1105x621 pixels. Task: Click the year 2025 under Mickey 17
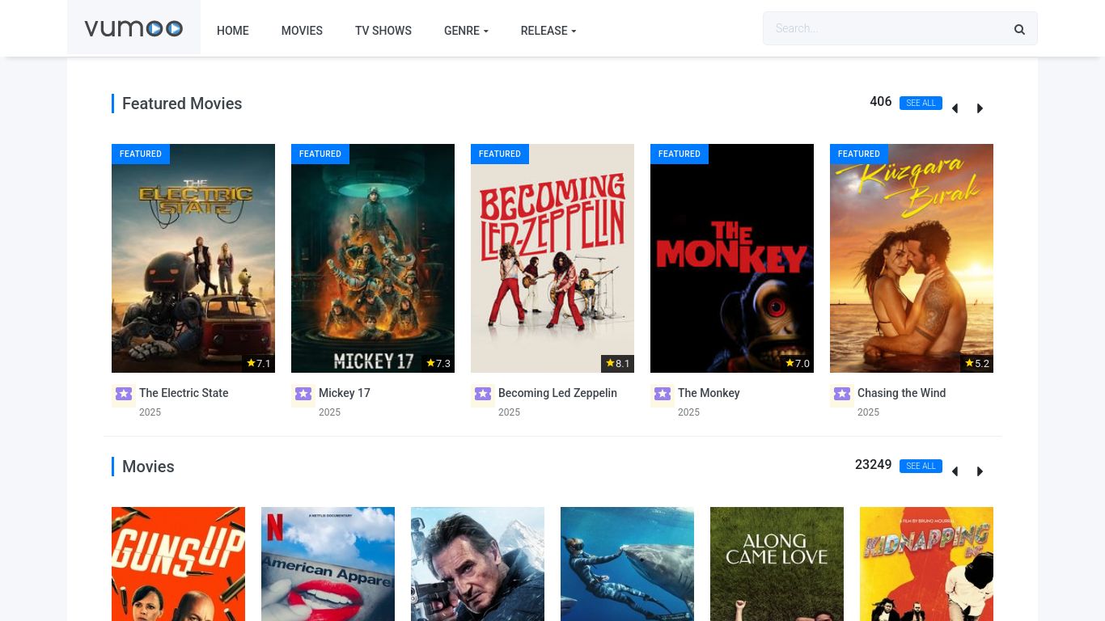coord(329,412)
